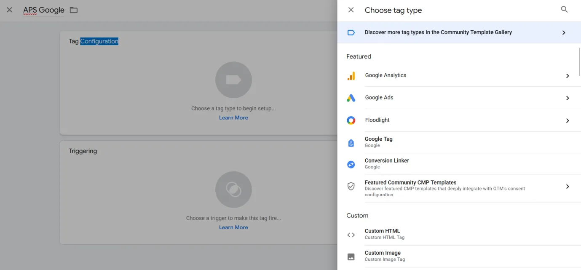Open search in Choose tag type panel
The width and height of the screenshot is (581, 270).
click(565, 9)
